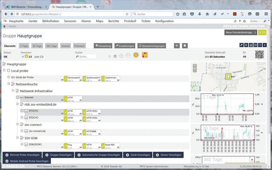Screen dimensions: 272x170
Task: Switch to the 30 Tage tab
Action: point(37,46)
